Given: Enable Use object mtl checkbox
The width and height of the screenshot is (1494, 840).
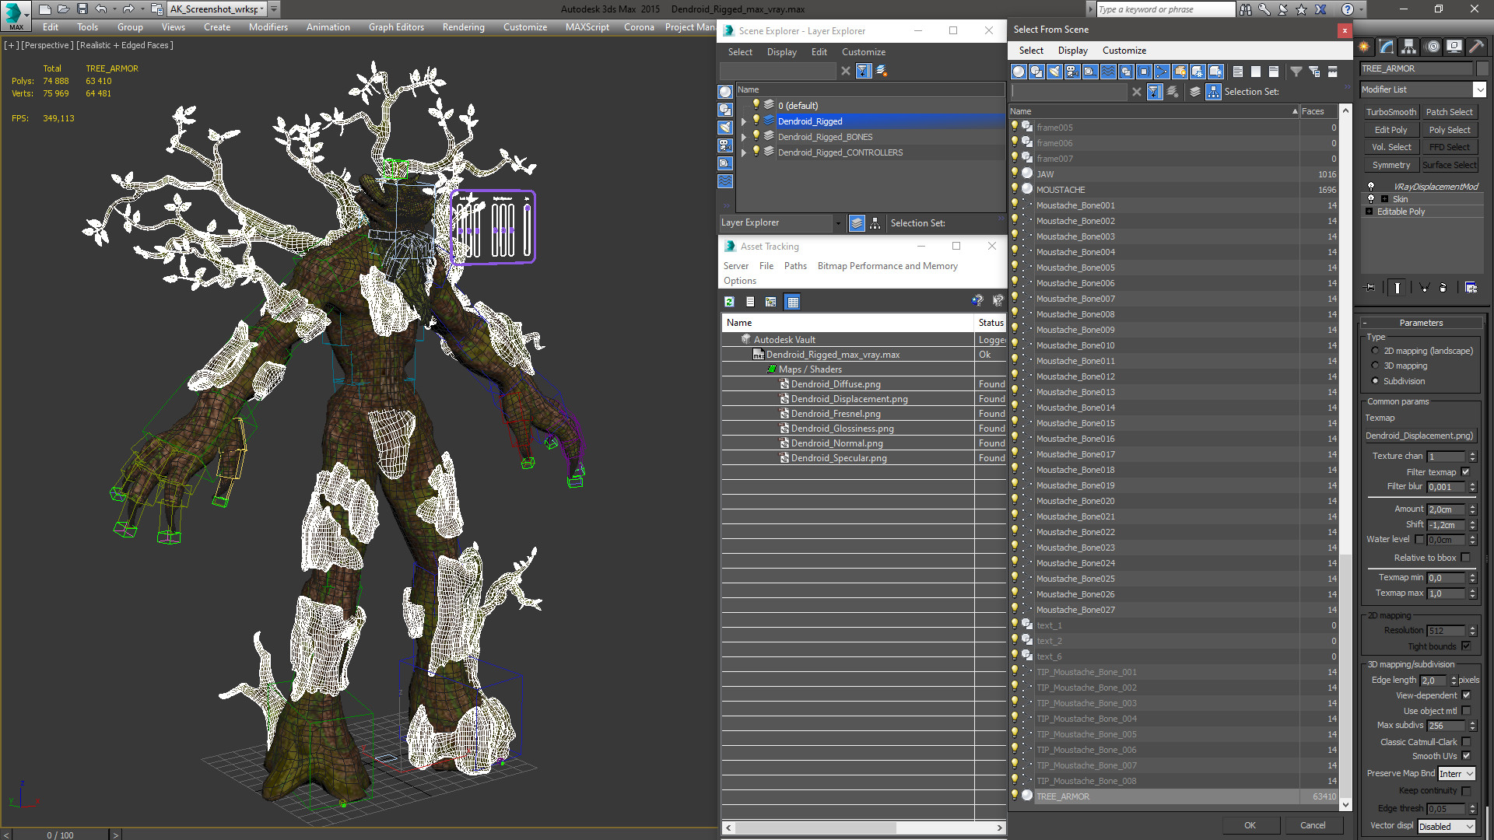Looking at the screenshot, I should coord(1466,711).
